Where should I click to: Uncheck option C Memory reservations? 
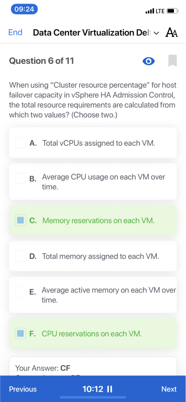(x=20, y=220)
